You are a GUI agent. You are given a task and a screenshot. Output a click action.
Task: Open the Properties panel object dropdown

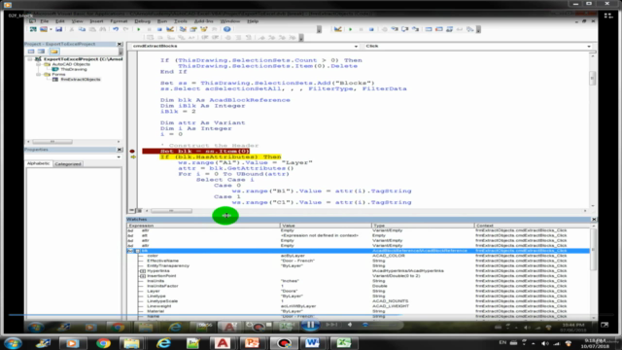point(119,157)
